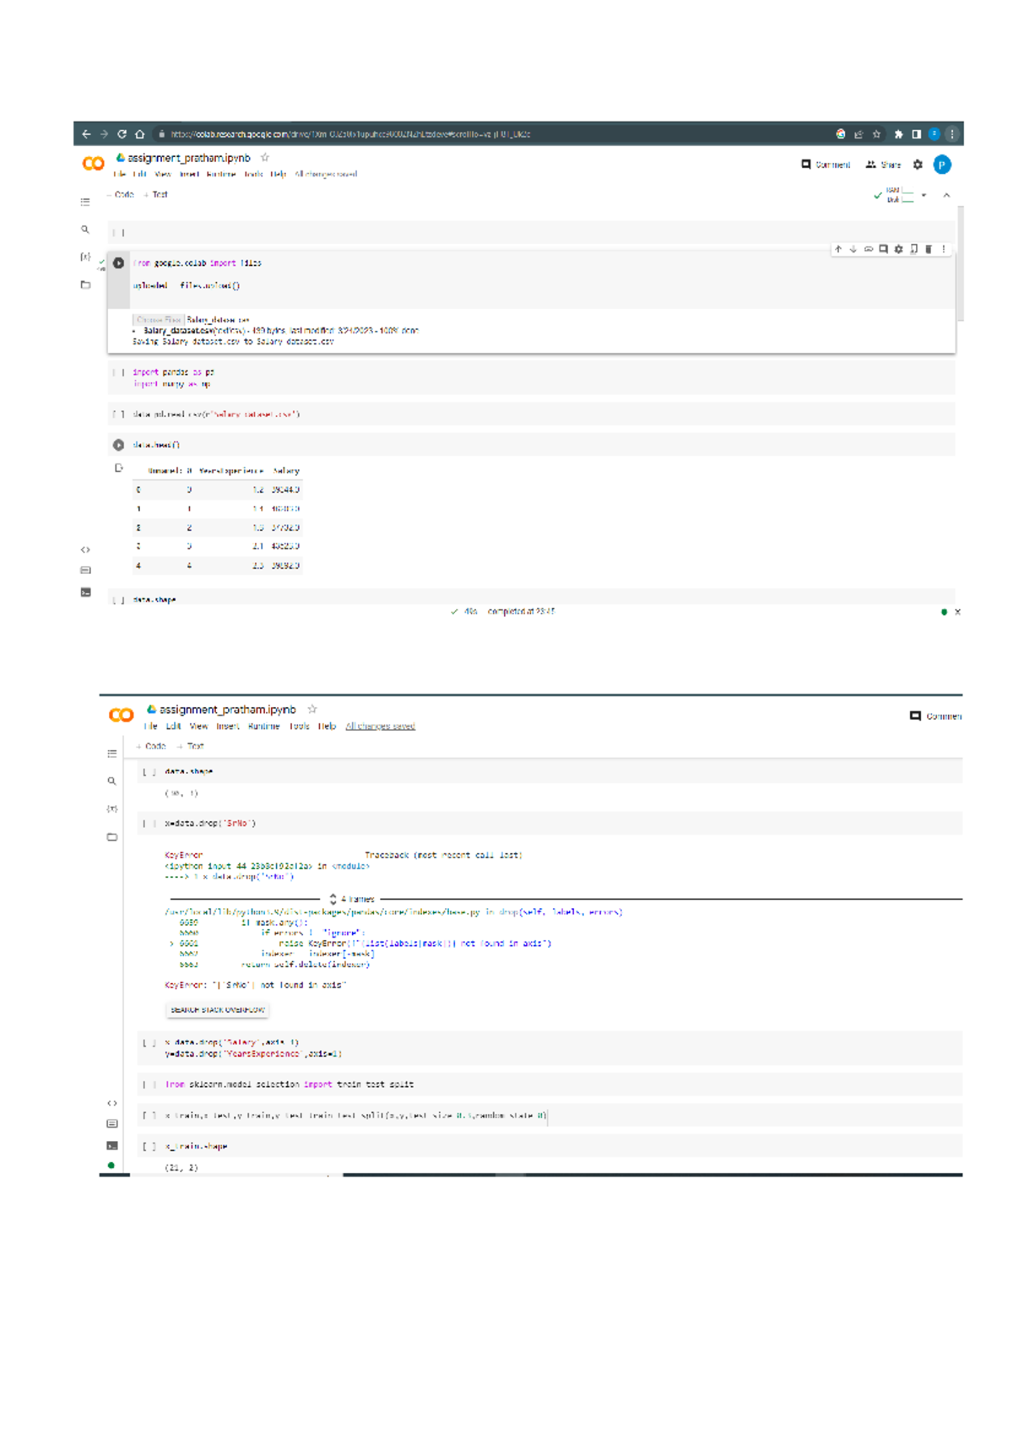Open the Tools menu in the KeyError notebook

pos(299,726)
